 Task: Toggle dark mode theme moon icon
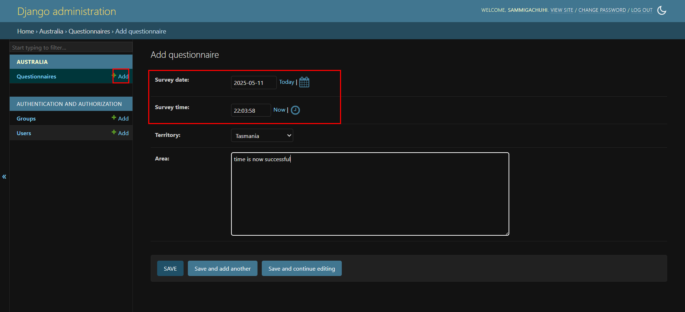(661, 10)
